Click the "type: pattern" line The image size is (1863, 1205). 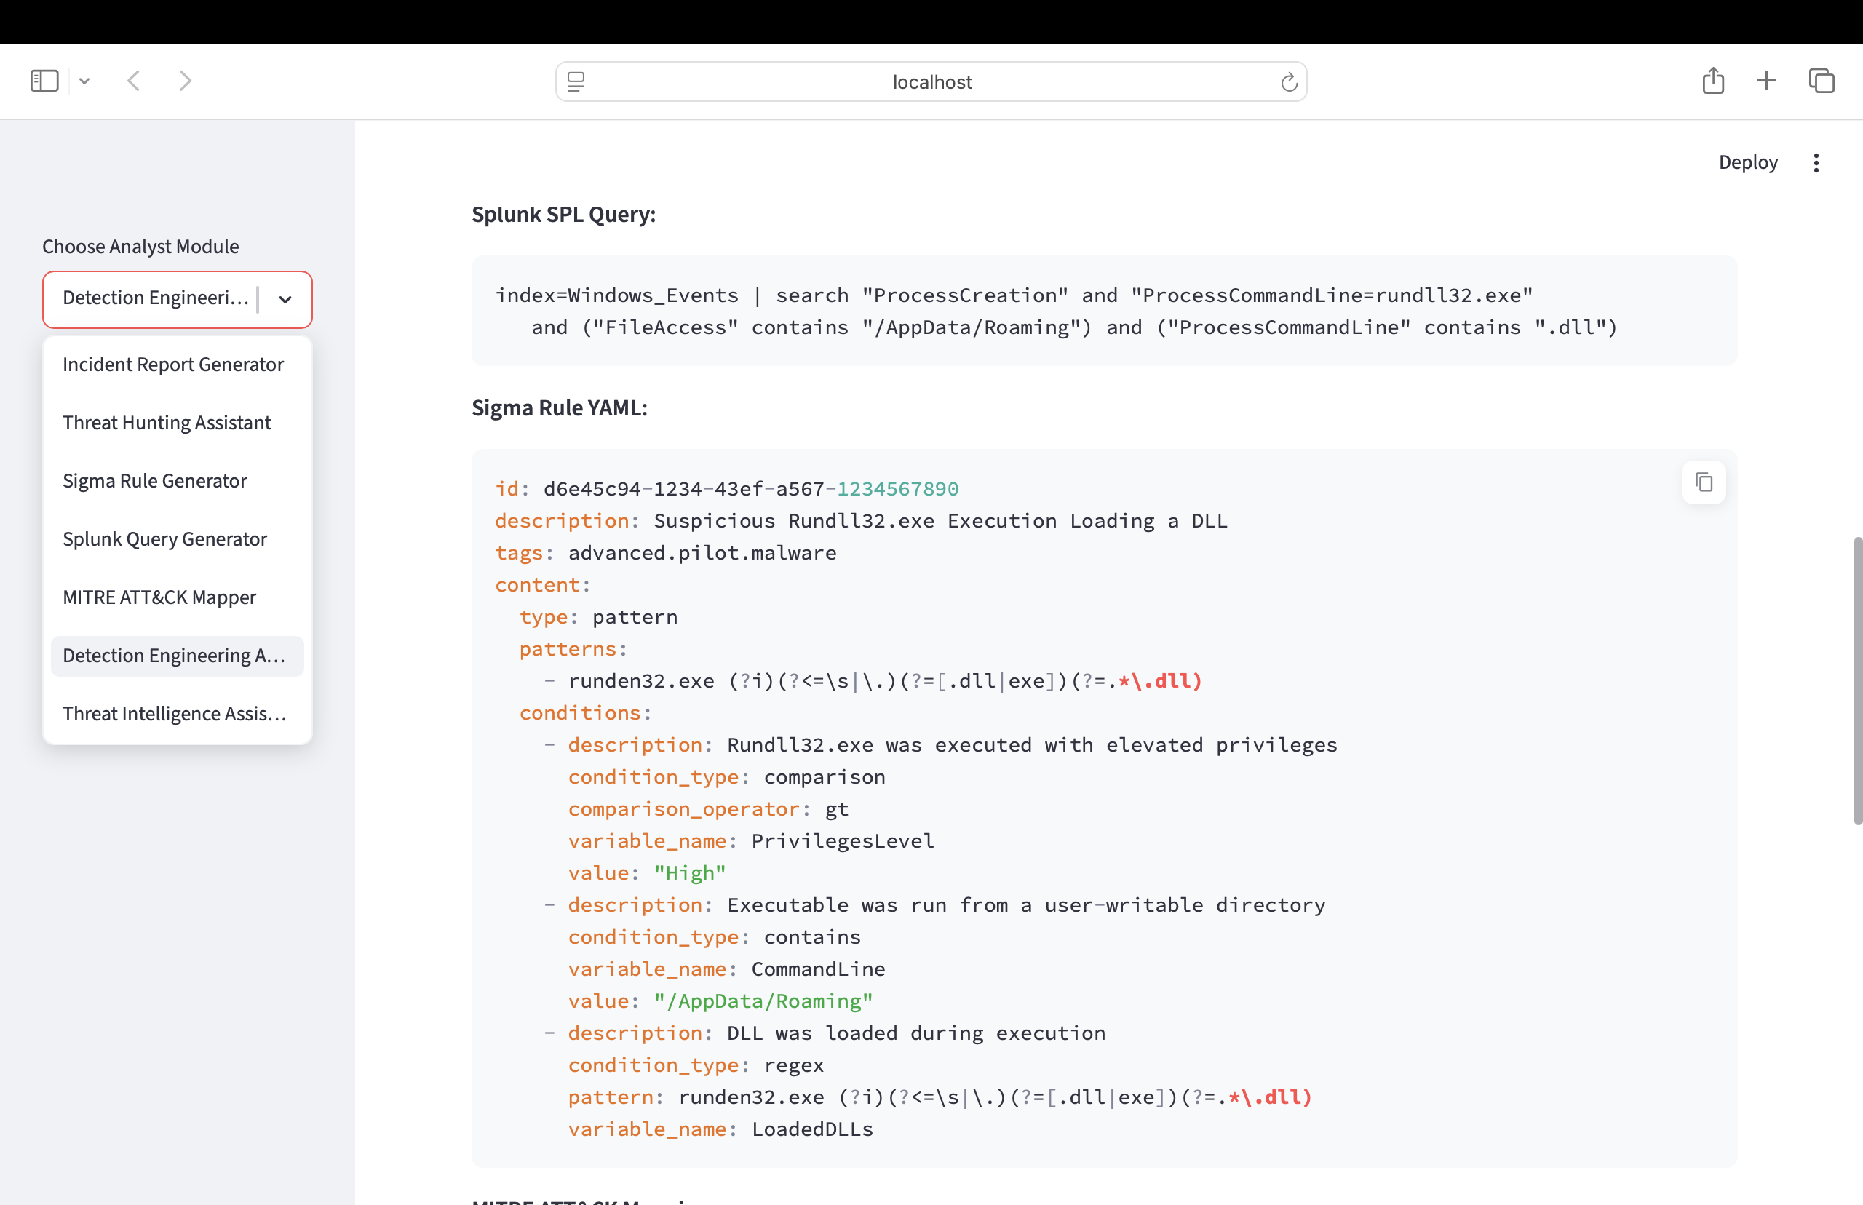tap(599, 616)
